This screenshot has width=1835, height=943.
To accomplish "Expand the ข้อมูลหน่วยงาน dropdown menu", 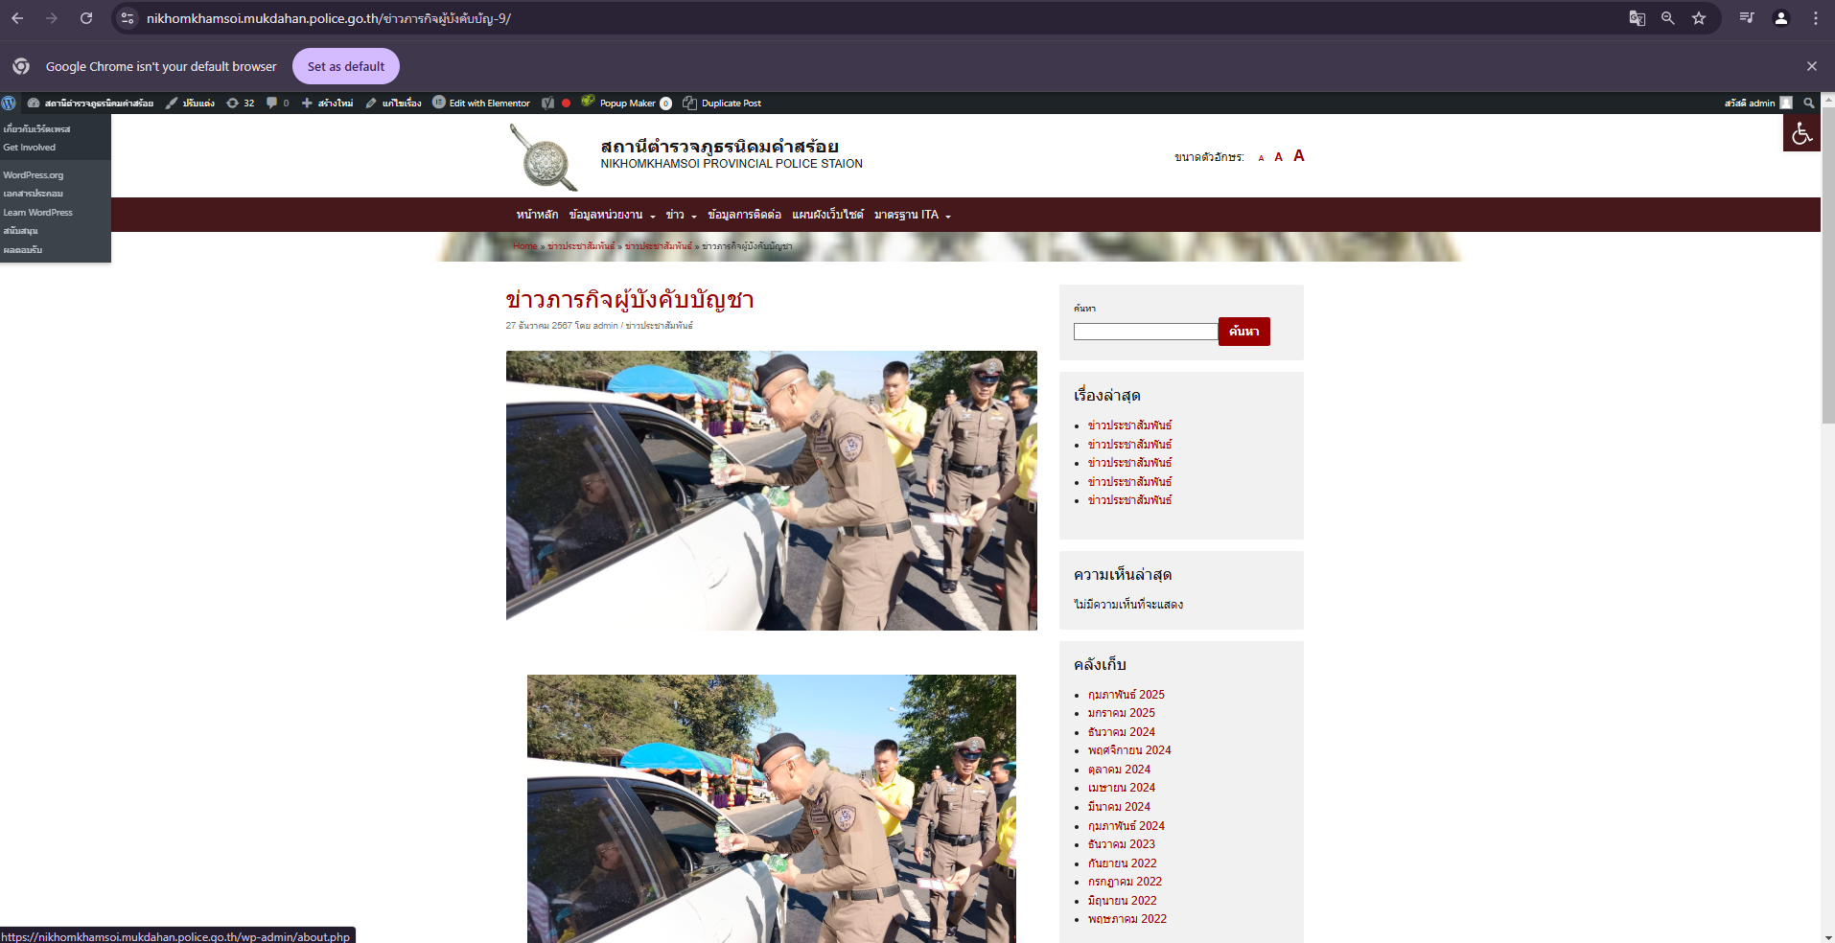I will click(612, 215).
